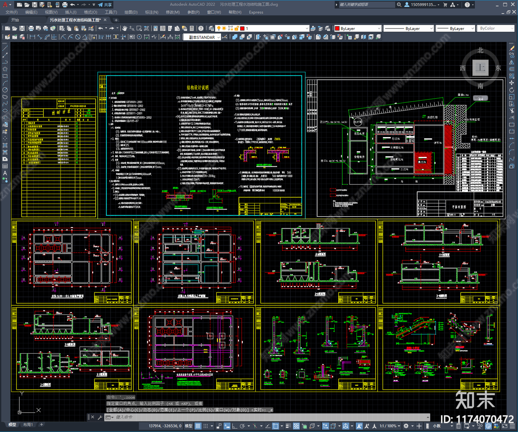The image size is (518, 432).
Task: Open the Plot print icon in toolbar
Action: (31, 29)
